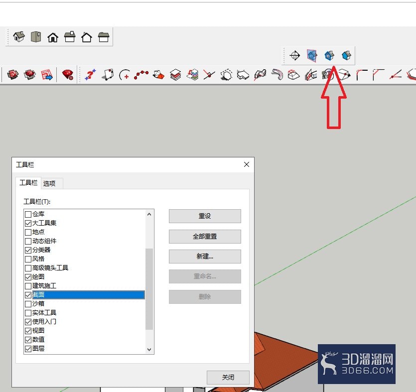Enable the 地点 toolbar checkbox

(x=28, y=232)
